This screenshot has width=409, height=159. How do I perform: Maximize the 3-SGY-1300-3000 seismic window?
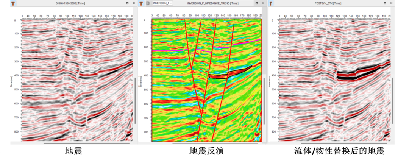pyautogui.click(x=127, y=3)
